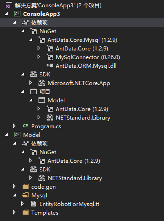Select the bottom Model project name

click(32, 135)
